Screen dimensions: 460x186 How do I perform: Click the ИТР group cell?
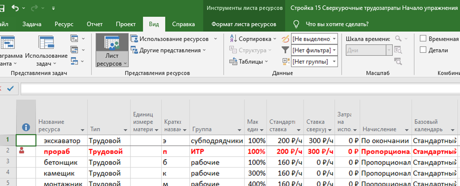(x=217, y=152)
